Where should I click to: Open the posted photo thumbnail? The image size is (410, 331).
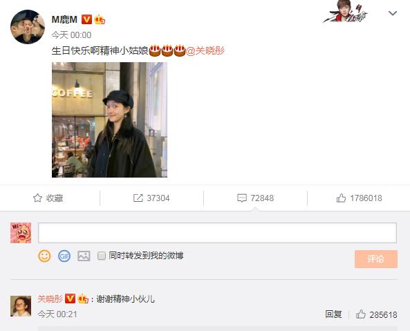pos(109,120)
